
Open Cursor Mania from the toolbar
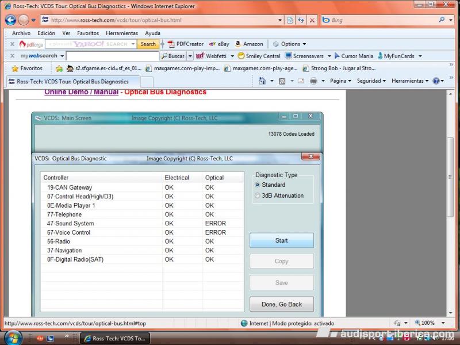point(354,56)
